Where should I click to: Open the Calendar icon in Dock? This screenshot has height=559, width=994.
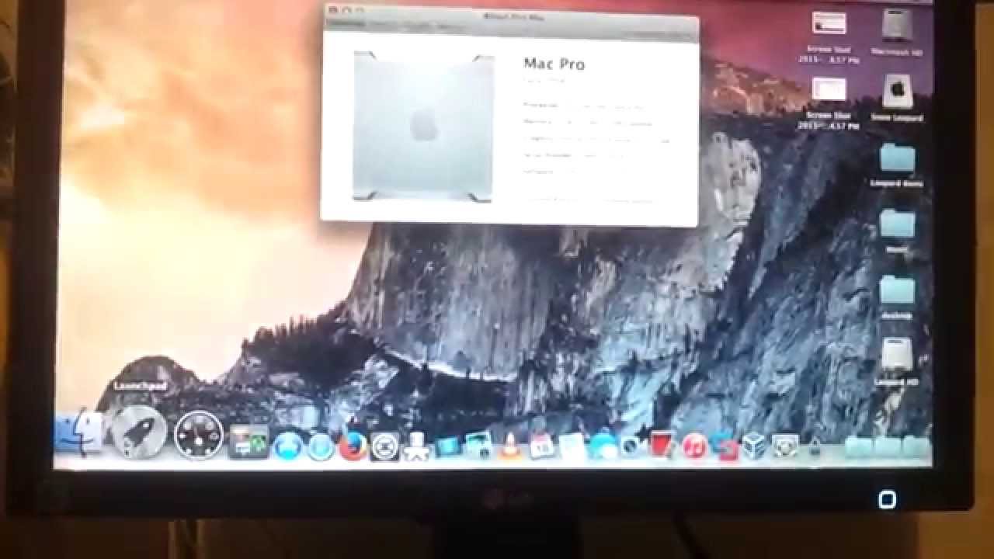point(540,446)
